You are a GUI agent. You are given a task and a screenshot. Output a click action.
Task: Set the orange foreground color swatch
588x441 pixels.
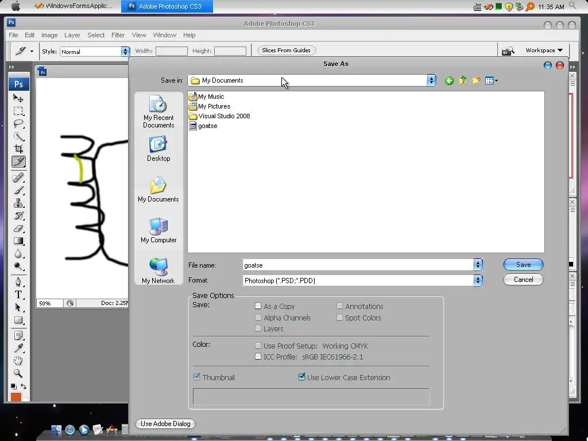point(16,397)
